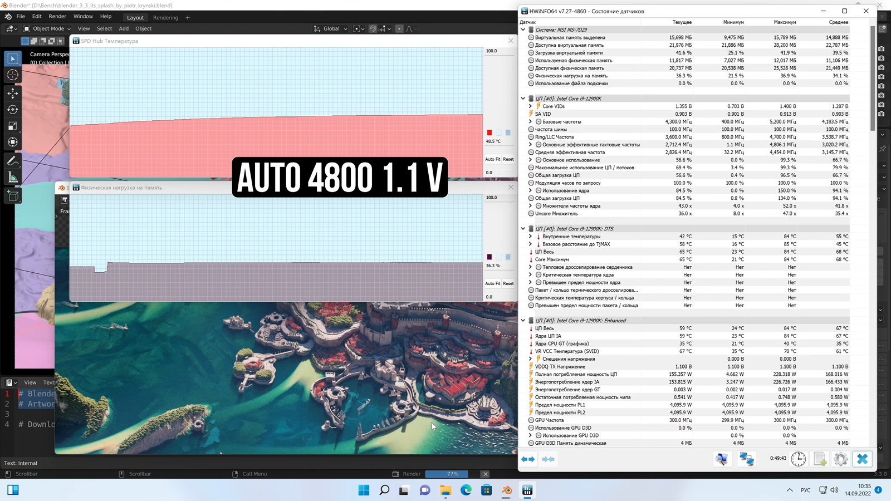
Task: Click Auto Fit on SPD Hub temperature graph
Action: [x=492, y=159]
